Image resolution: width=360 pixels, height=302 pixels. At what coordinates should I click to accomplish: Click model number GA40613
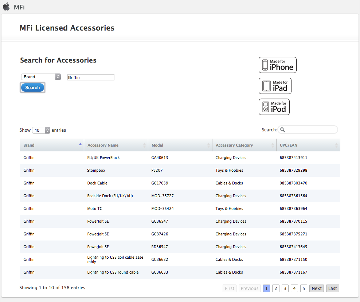(160, 158)
